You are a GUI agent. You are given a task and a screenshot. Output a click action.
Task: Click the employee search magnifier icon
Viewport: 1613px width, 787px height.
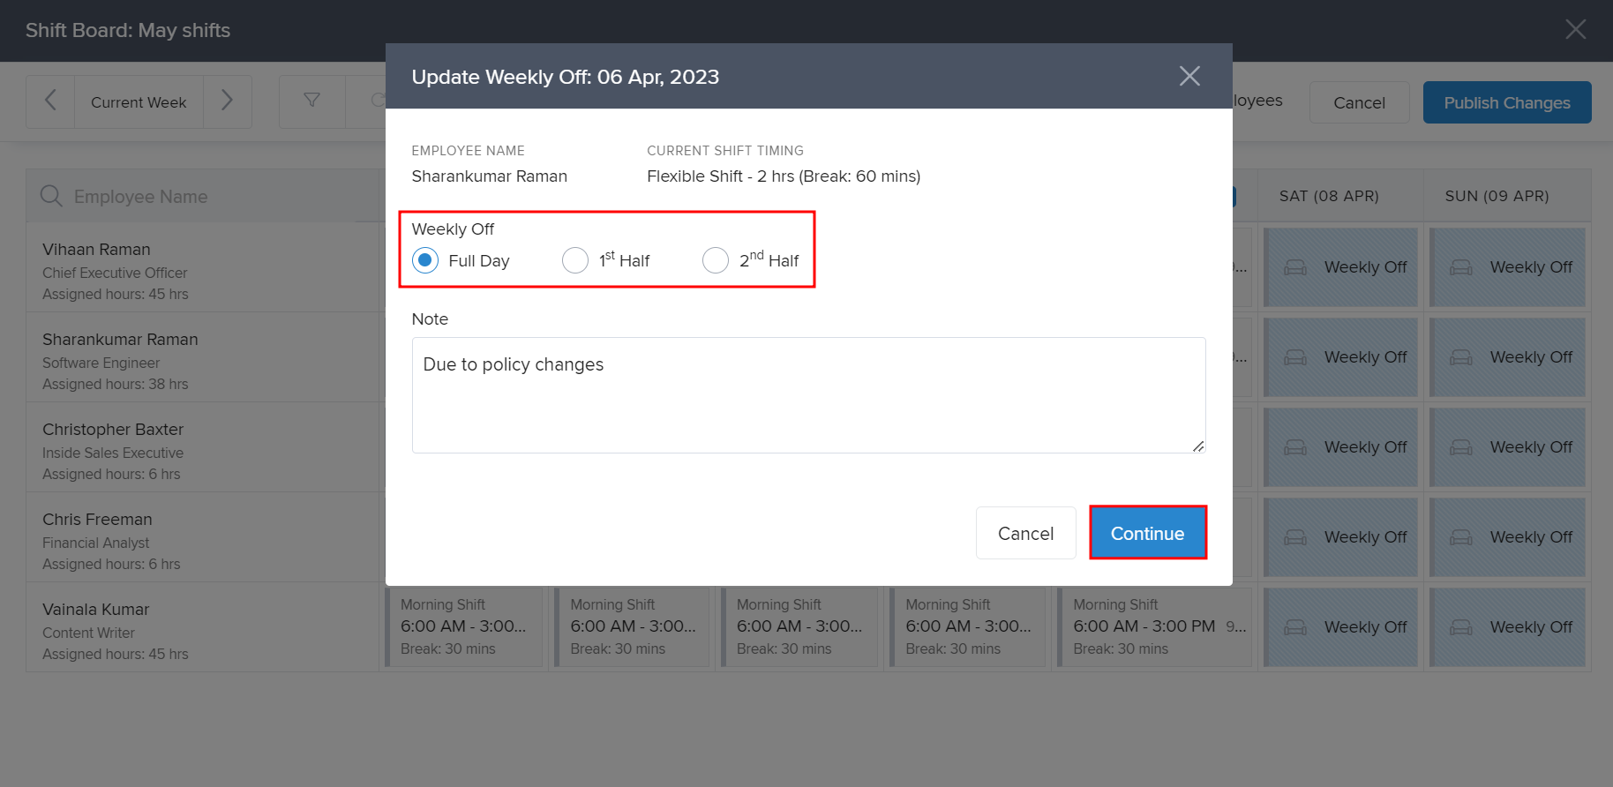pyautogui.click(x=51, y=196)
